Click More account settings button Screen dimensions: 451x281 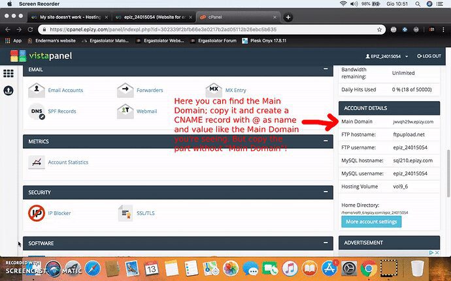pos(371,222)
